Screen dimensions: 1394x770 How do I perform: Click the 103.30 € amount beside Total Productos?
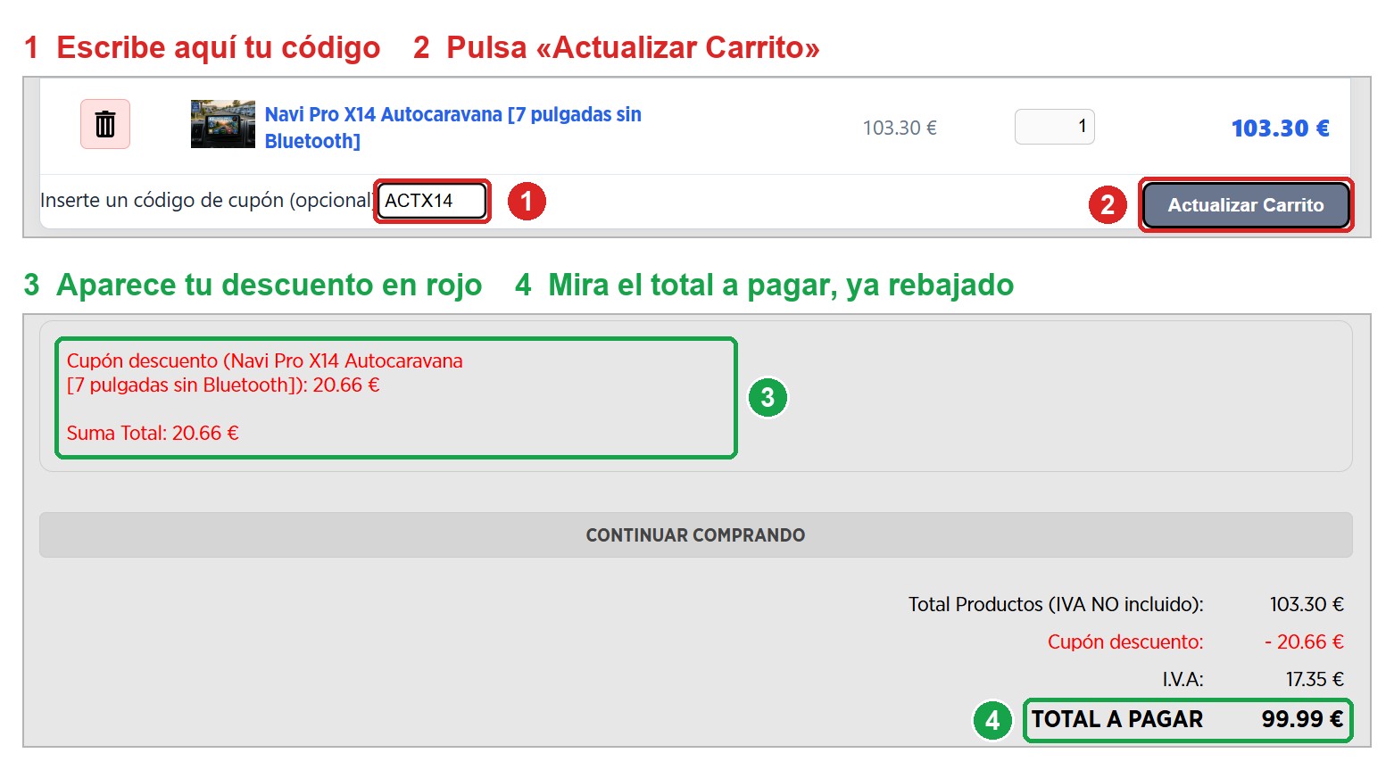pyautogui.click(x=1307, y=605)
